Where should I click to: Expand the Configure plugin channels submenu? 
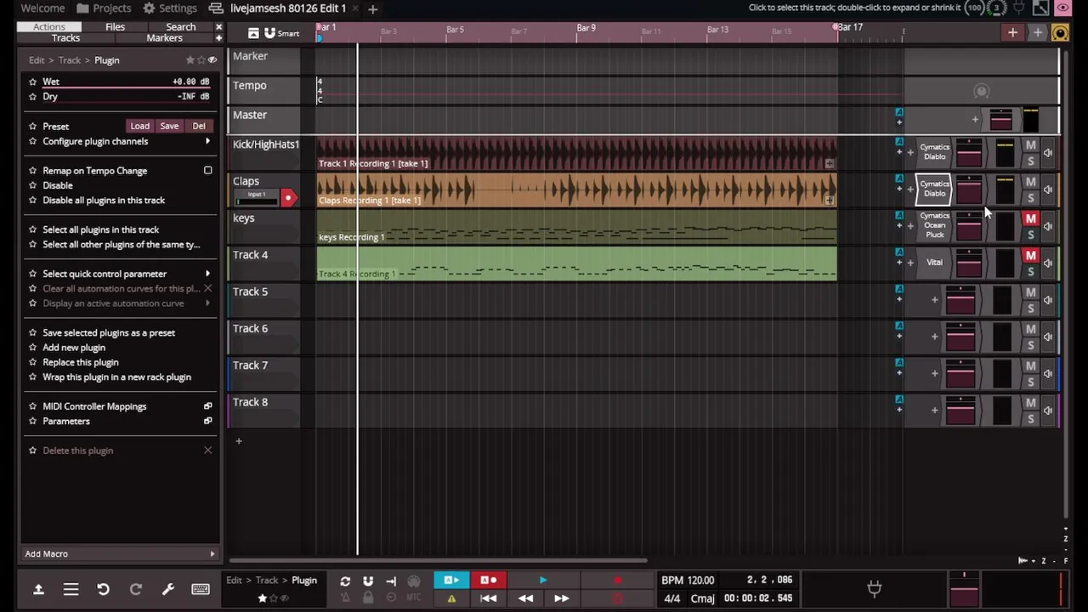pyautogui.click(x=207, y=141)
